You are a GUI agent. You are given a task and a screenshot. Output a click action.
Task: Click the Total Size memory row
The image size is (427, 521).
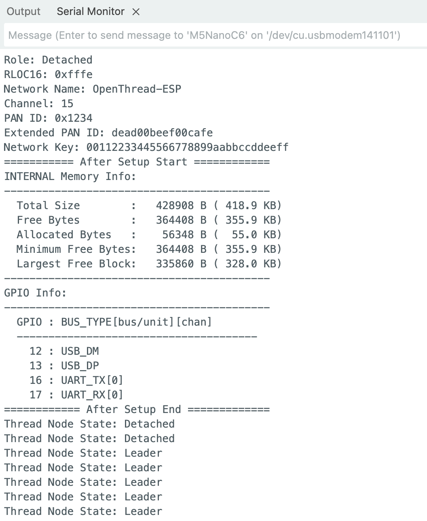(x=149, y=205)
